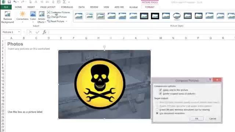The image size is (235, 132).
Task: Open the Customize Quick Access Toolbar dropdown
Action: 69,2
